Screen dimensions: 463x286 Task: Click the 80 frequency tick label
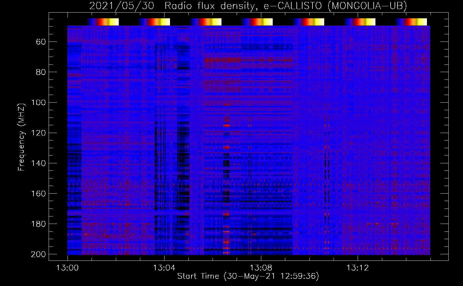click(x=41, y=72)
